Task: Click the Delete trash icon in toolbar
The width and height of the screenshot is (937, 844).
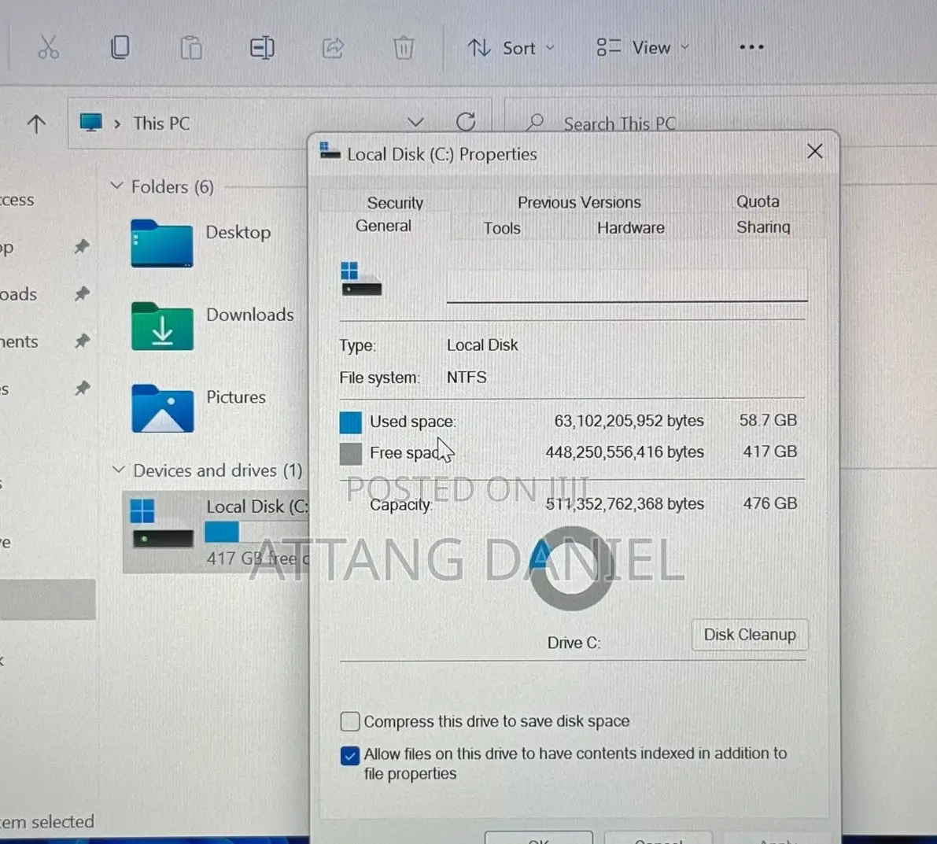Action: pos(404,48)
